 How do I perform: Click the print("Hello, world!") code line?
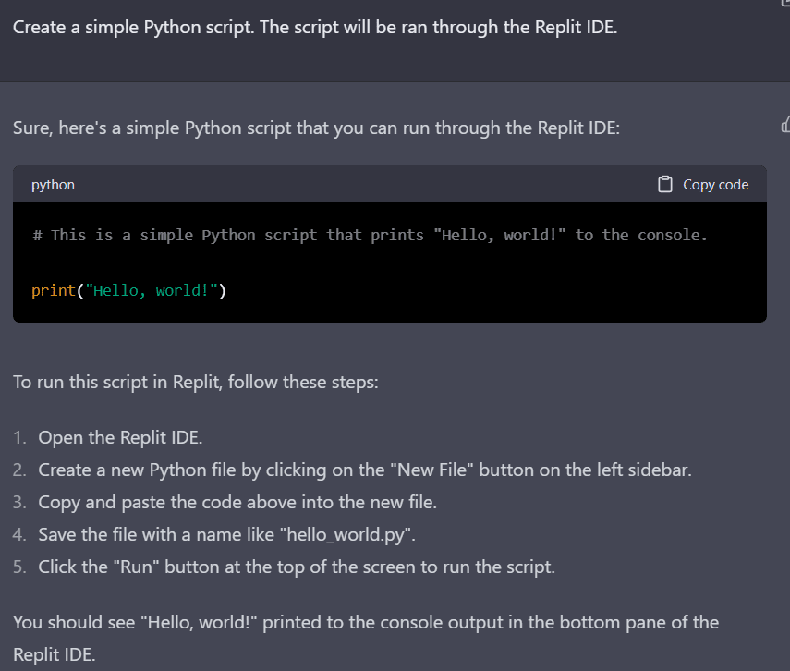pyautogui.click(x=129, y=290)
